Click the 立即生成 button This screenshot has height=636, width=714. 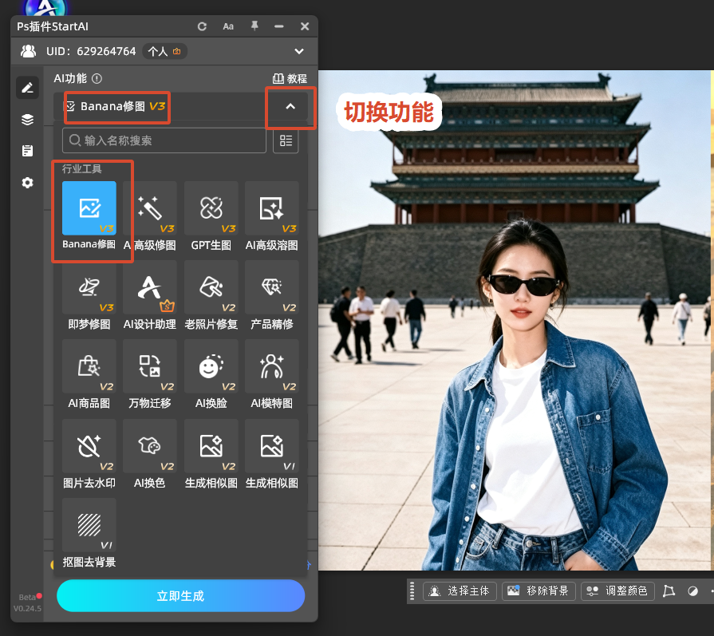181,595
